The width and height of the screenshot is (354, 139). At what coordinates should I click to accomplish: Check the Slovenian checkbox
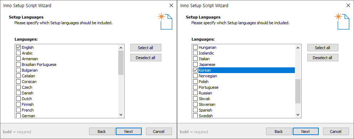(x=195, y=104)
